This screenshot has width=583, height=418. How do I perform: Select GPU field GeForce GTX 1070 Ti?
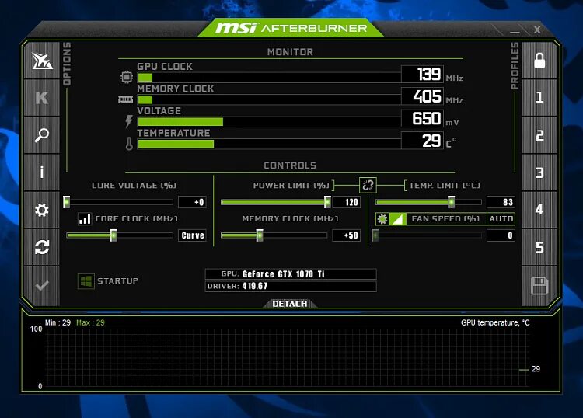point(291,274)
